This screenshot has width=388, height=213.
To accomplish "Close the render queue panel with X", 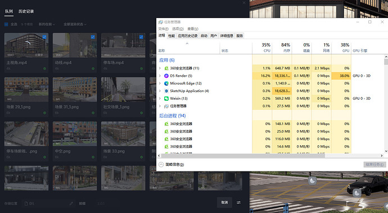I will coord(244,3).
